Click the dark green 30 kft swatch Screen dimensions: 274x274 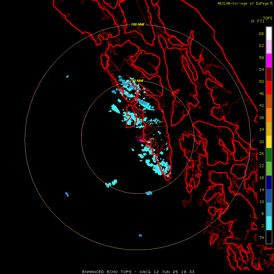tap(269, 155)
